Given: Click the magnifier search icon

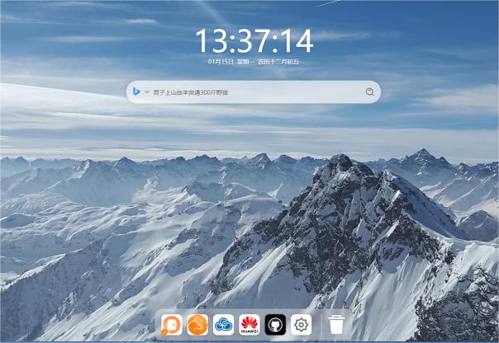Looking at the screenshot, I should pyautogui.click(x=369, y=92).
